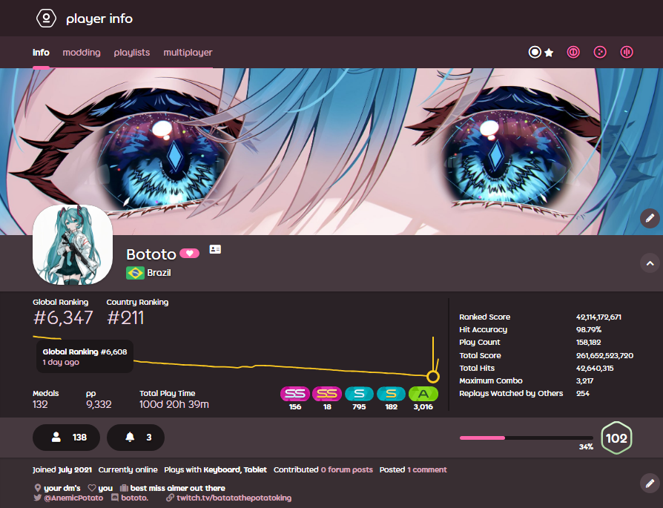
Task: Open the 0 forum posts link
Action: point(347,469)
